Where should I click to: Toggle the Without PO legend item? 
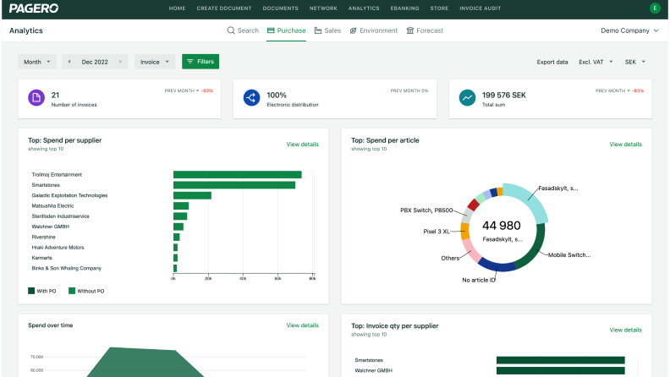coord(87,291)
